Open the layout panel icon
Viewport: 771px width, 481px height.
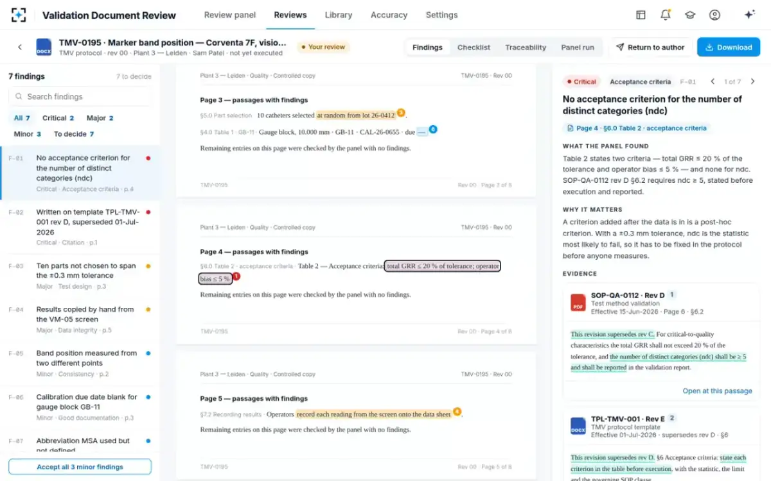click(x=641, y=15)
